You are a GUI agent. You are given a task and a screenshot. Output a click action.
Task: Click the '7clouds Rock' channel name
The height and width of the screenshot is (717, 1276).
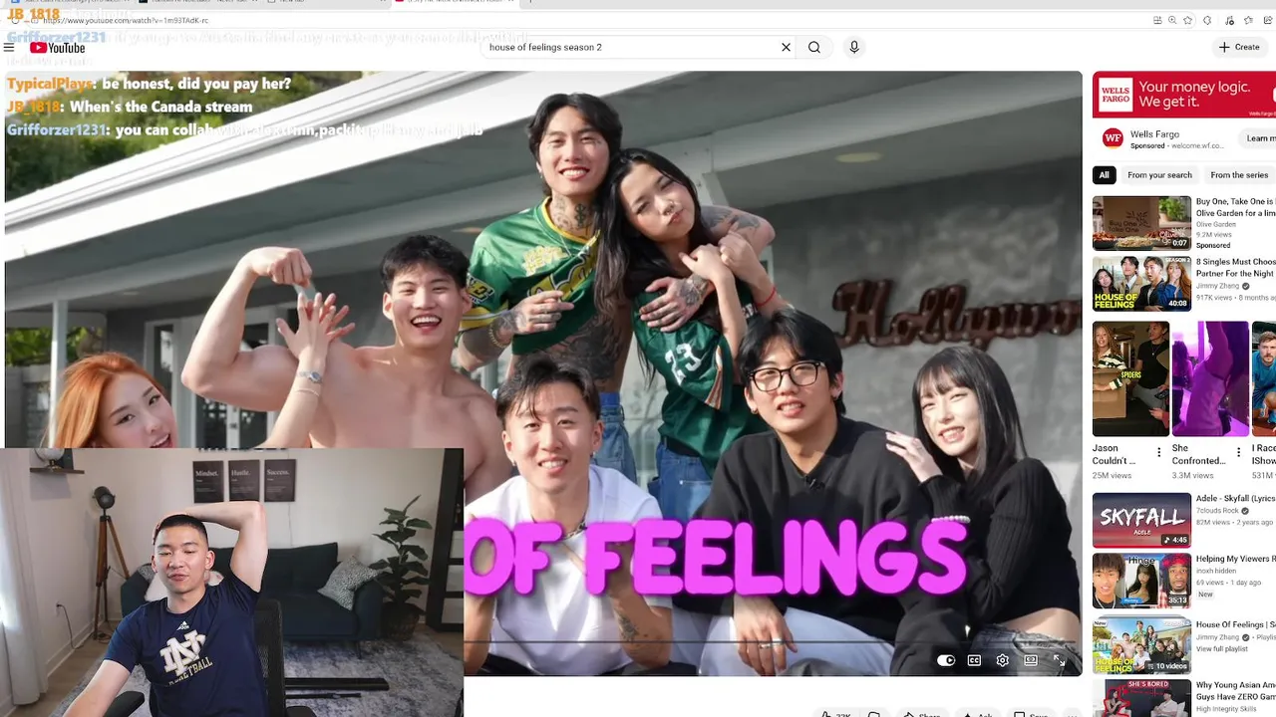[1219, 511]
